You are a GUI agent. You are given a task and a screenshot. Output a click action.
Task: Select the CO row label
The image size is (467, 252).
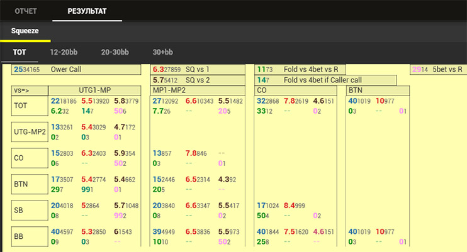click(30, 158)
